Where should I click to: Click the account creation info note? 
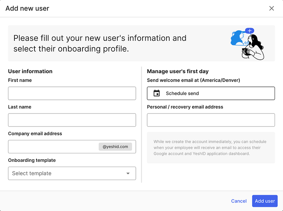click(211, 148)
